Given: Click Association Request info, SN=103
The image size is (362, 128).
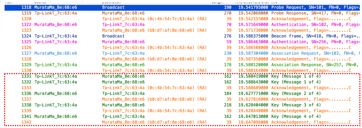Looking at the screenshot, I should pyautogui.click(x=316, y=53).
